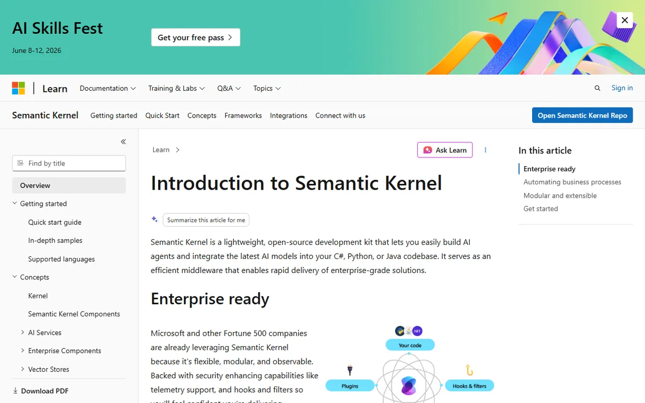Open the Integrations nav tab
Image resolution: width=645 pixels, height=403 pixels.
pos(289,116)
